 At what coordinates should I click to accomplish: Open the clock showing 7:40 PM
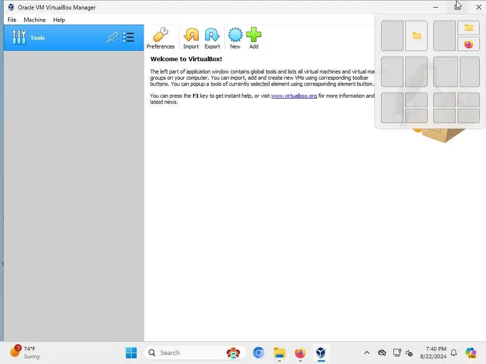pyautogui.click(x=433, y=353)
